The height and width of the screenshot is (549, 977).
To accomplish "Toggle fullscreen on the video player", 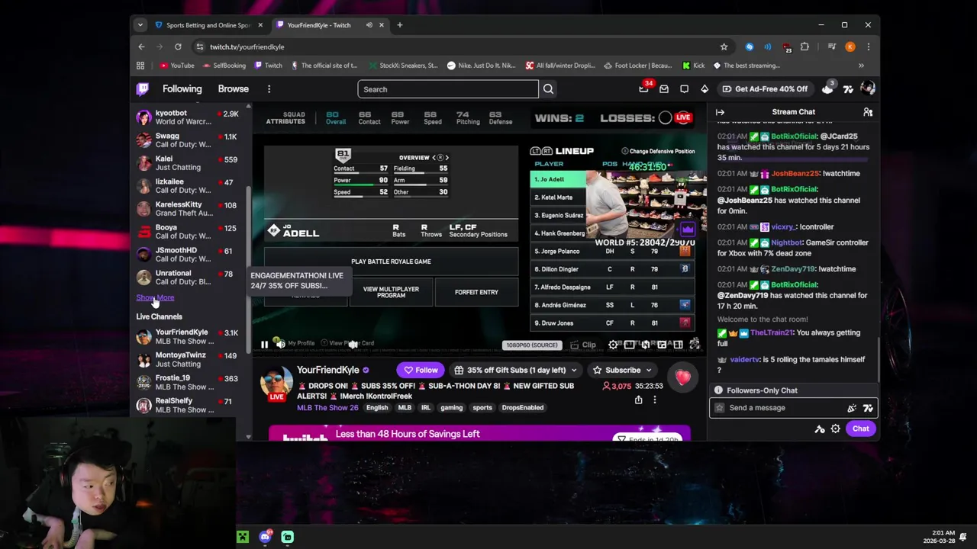I will pyautogui.click(x=694, y=345).
